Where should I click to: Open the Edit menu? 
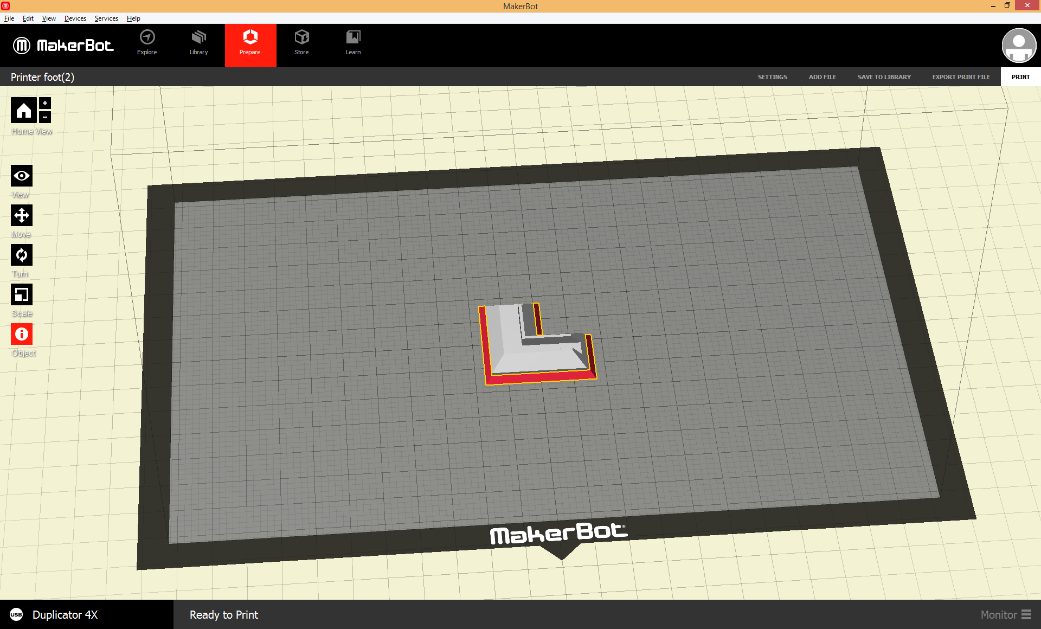(x=28, y=18)
